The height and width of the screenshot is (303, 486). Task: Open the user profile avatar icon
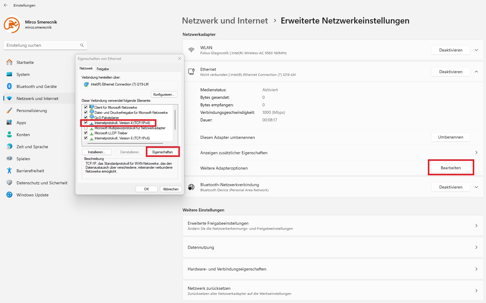(x=12, y=24)
